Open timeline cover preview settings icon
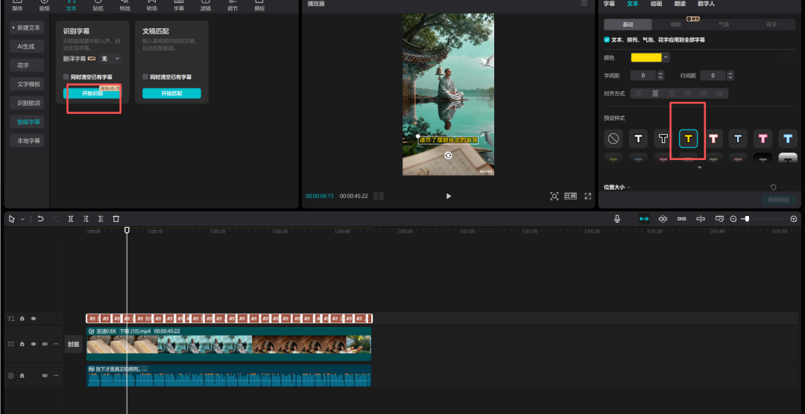This screenshot has width=805, height=414. [x=719, y=219]
